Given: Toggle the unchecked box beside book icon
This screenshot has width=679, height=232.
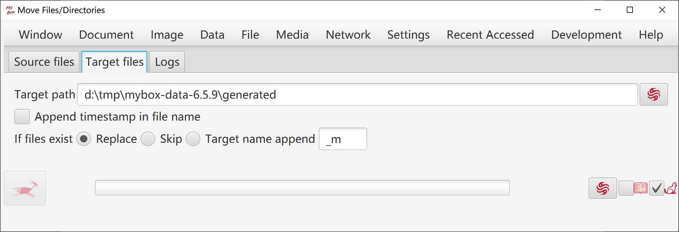Looking at the screenshot, I should [x=626, y=188].
